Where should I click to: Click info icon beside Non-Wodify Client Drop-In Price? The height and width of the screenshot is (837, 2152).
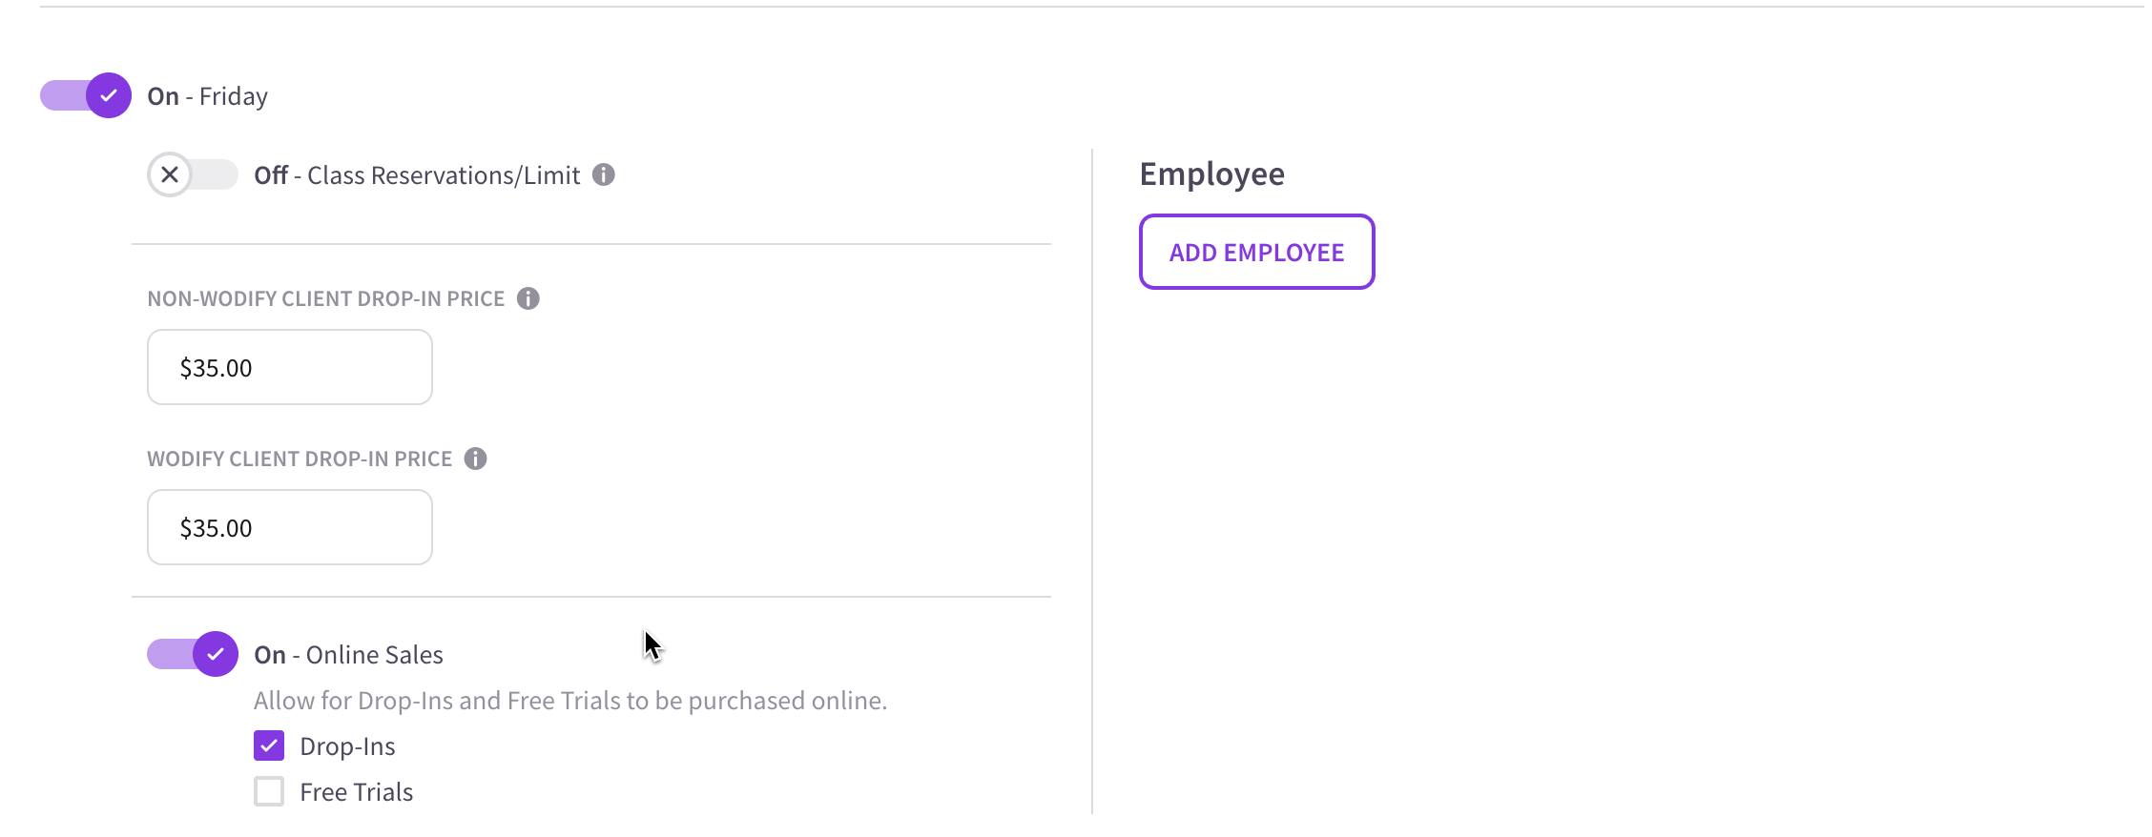click(528, 298)
